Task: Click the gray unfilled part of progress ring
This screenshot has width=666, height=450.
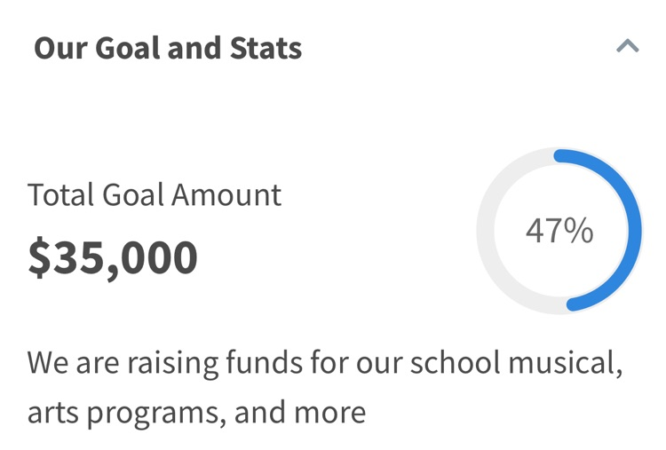Action: pos(486,231)
